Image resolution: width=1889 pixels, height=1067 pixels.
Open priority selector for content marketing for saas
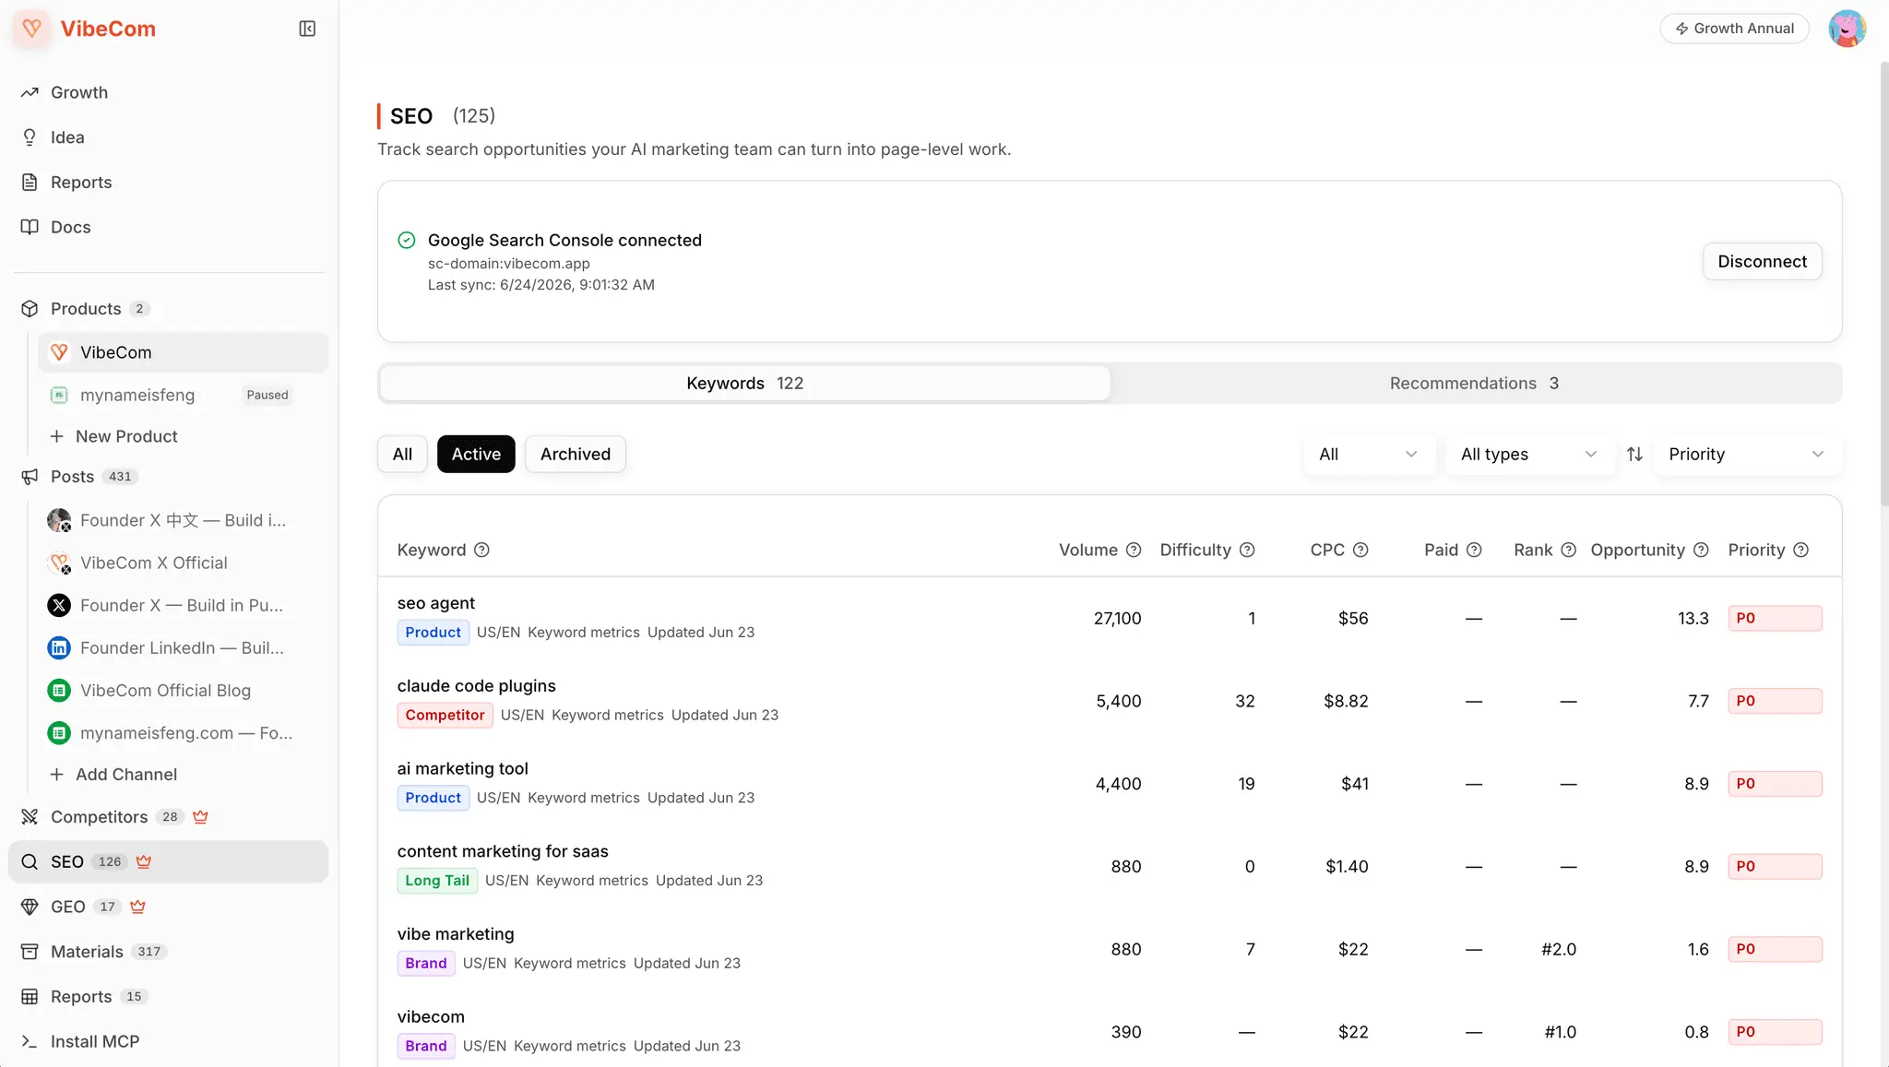(x=1775, y=867)
